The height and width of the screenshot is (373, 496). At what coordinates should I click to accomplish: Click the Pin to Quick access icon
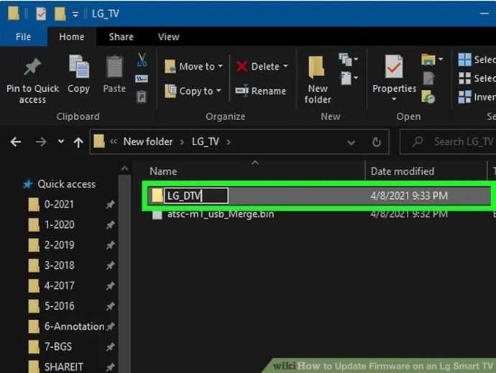tap(32, 66)
